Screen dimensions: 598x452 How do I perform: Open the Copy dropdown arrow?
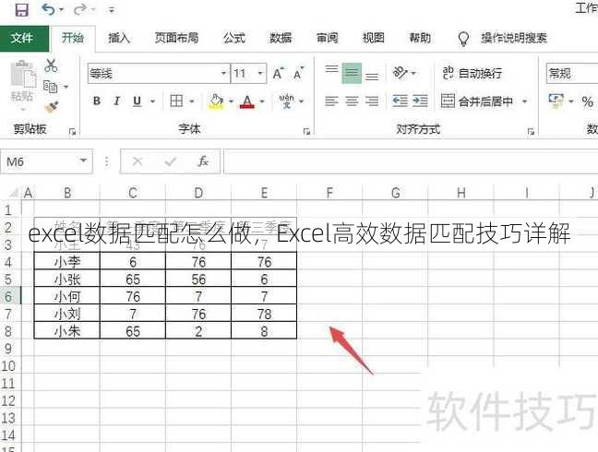pyautogui.click(x=66, y=88)
